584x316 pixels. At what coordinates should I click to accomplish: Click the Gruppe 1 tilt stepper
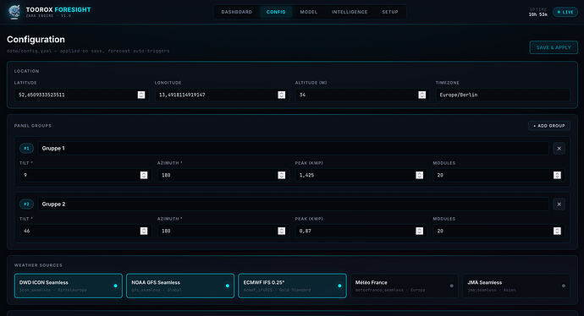(x=144, y=175)
